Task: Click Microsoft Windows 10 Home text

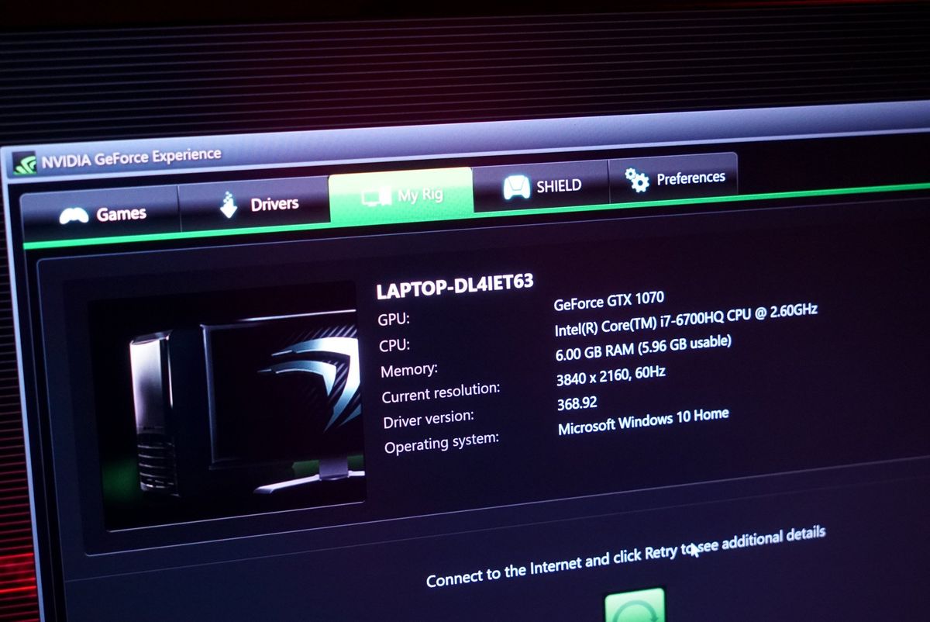Action: 643,420
